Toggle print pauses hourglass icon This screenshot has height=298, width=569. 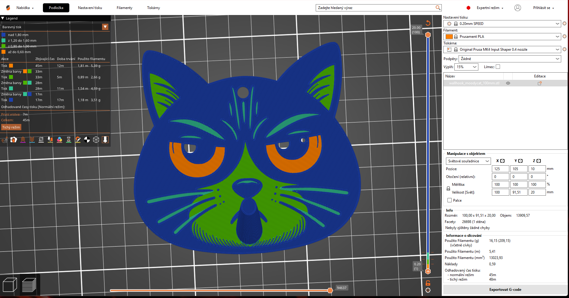(69, 140)
